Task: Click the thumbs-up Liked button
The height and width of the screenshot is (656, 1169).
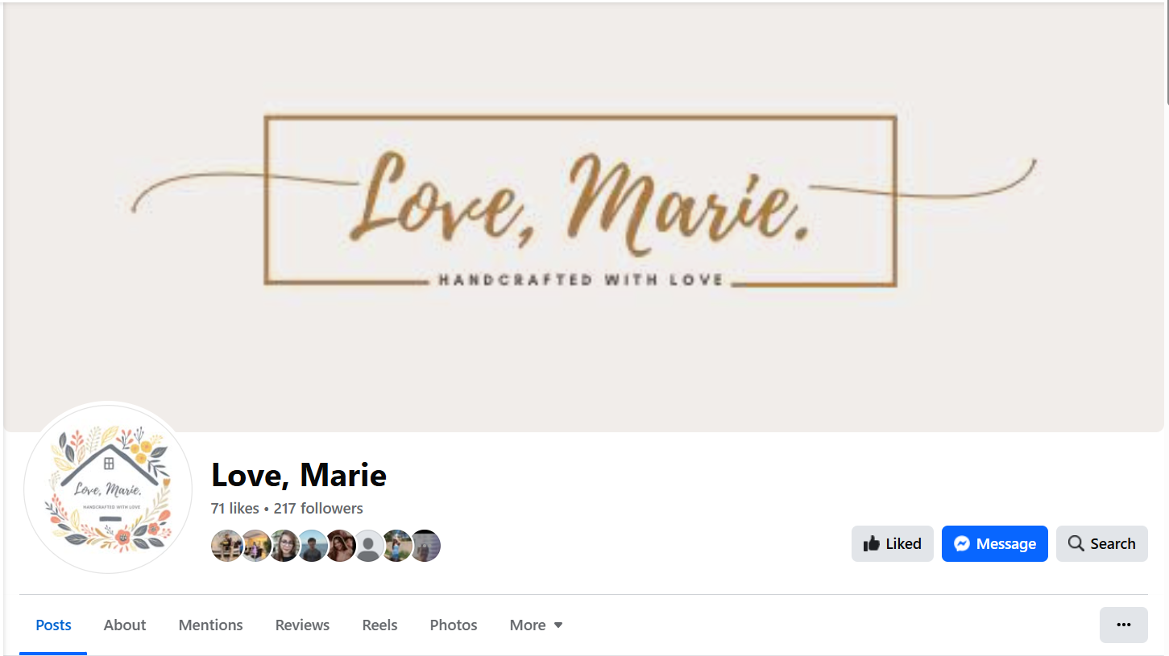Action: (892, 544)
